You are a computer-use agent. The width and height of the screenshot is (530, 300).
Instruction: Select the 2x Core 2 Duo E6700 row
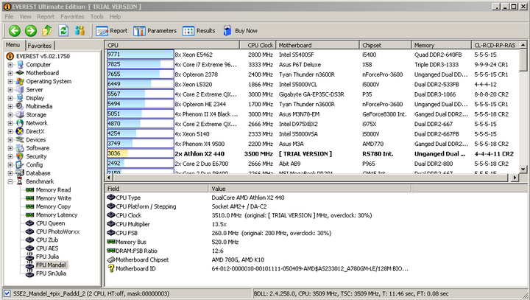point(312,164)
